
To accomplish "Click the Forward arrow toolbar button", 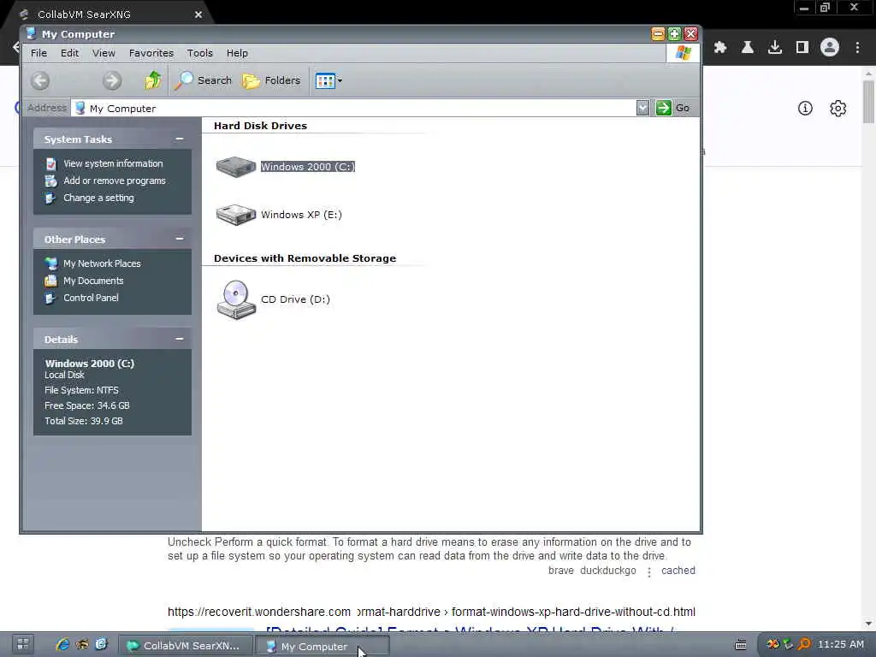I will pyautogui.click(x=112, y=81).
